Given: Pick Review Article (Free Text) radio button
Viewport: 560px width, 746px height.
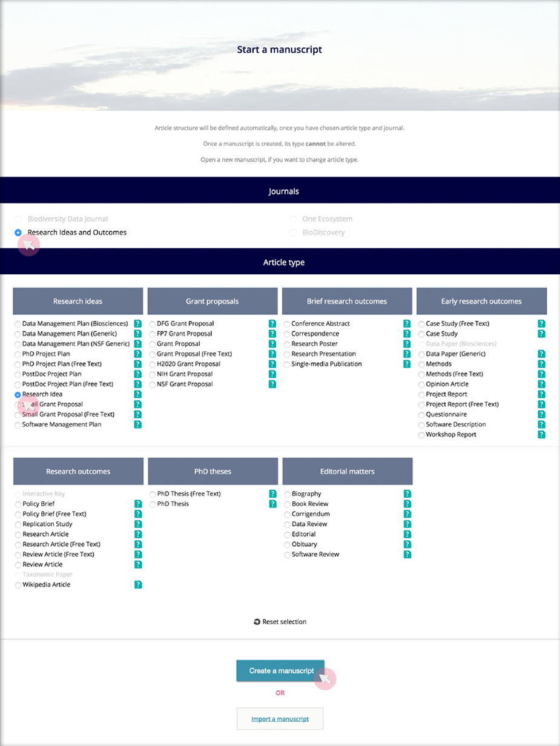Looking at the screenshot, I should point(18,555).
